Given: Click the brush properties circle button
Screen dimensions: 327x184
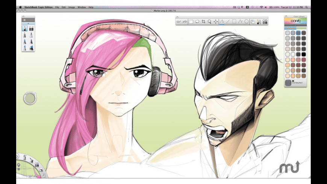Looking at the screenshot, I should click(24, 20).
